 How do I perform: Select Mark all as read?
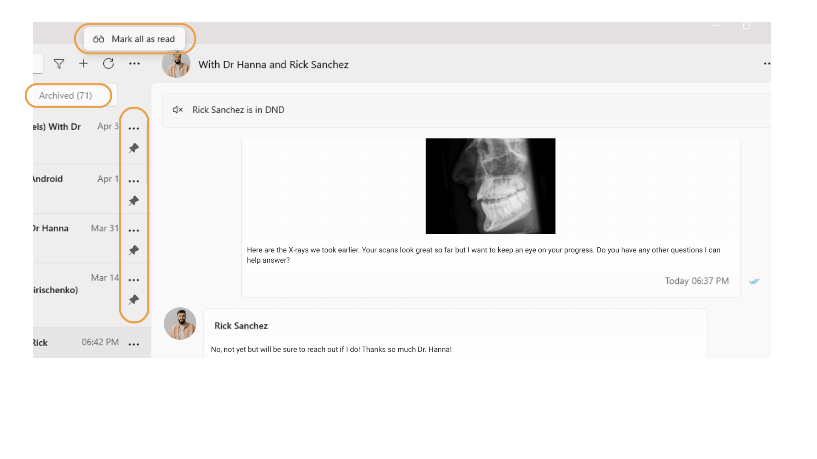(x=134, y=39)
